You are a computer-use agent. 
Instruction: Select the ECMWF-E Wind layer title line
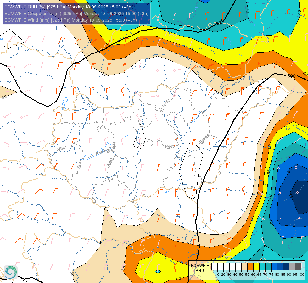point(70,20)
